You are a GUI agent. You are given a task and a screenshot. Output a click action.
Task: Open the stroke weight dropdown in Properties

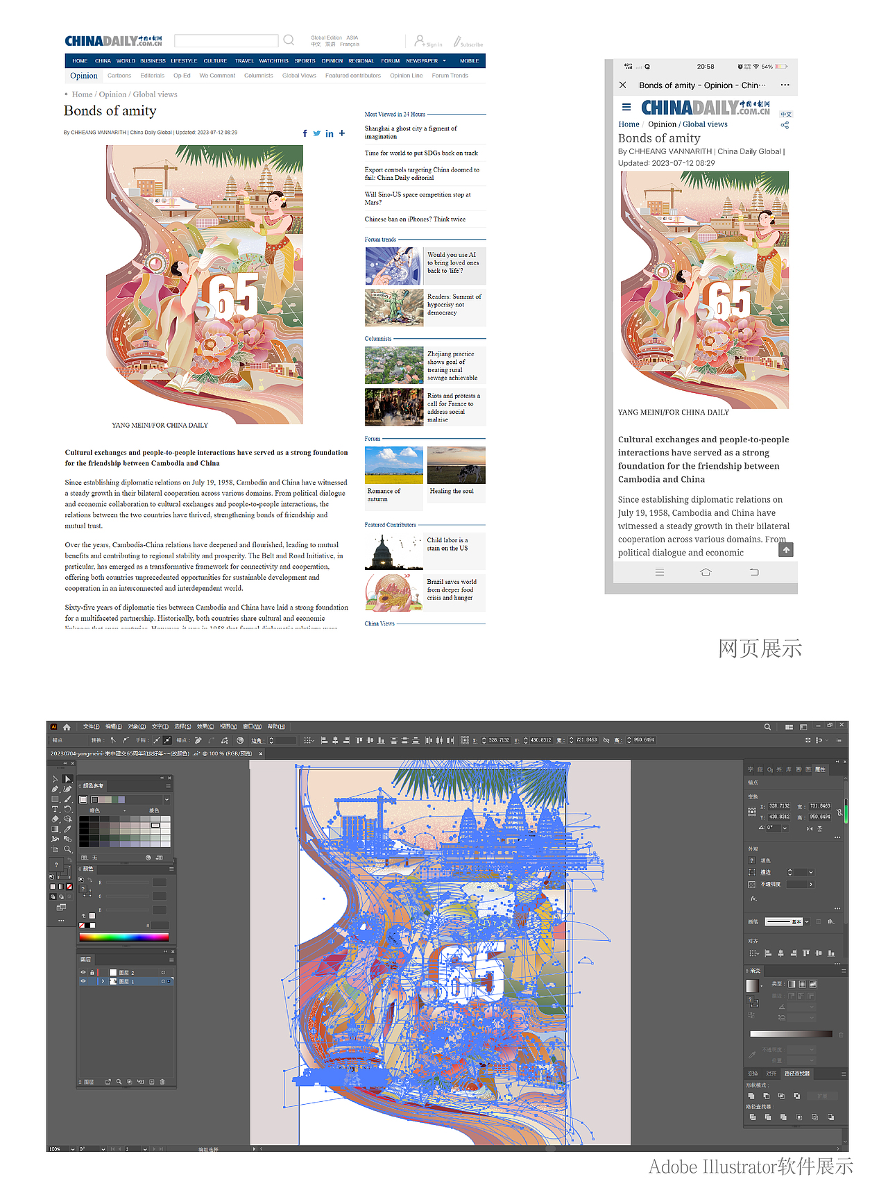[x=811, y=872]
